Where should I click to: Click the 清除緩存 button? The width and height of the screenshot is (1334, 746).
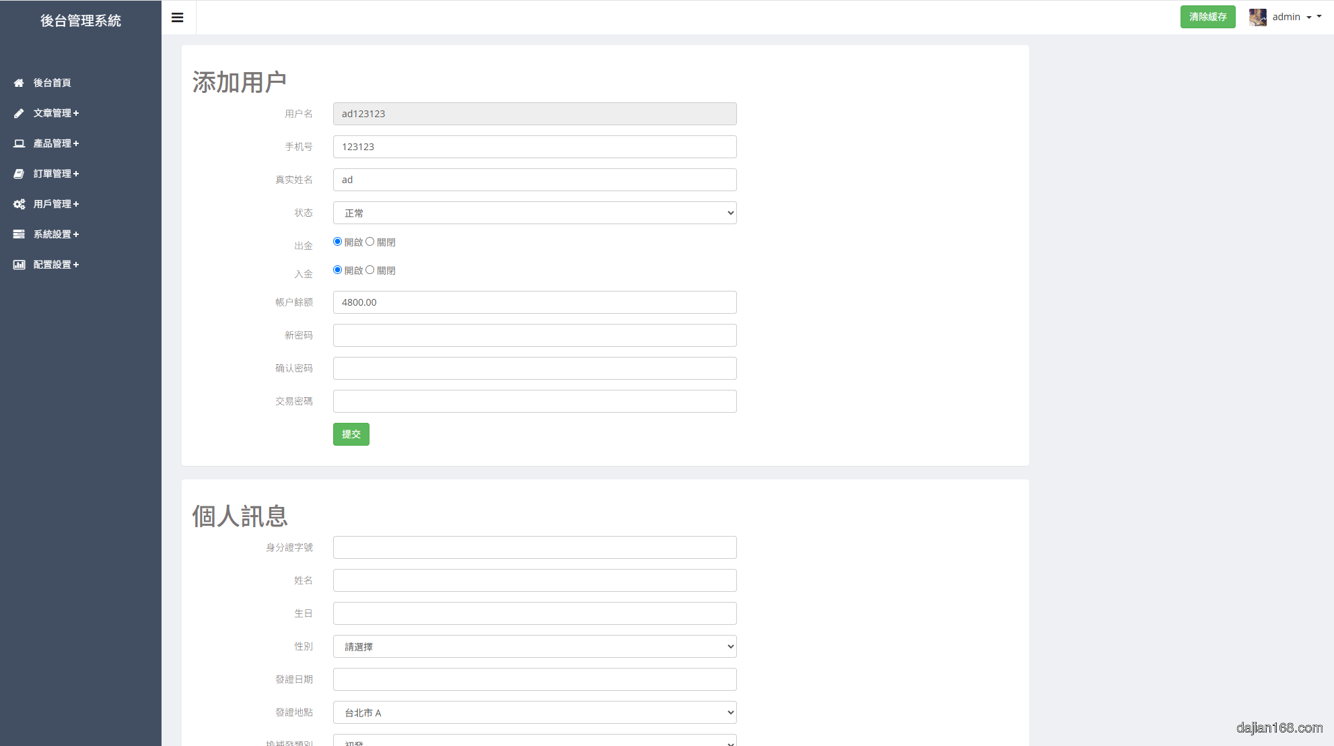coord(1207,17)
